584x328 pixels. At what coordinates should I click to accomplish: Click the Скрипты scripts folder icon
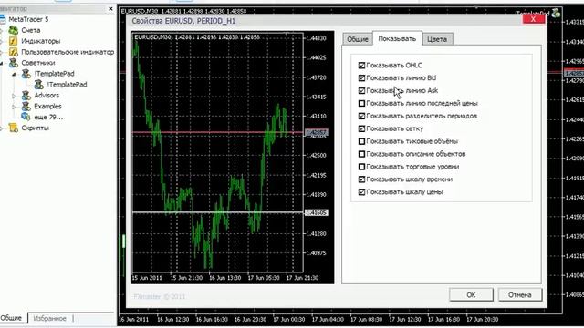click(x=14, y=128)
